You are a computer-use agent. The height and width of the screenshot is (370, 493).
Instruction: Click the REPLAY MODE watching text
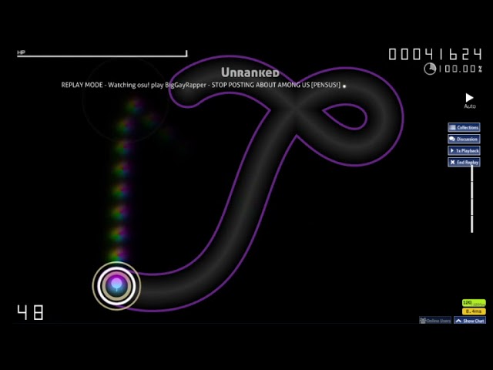[201, 85]
